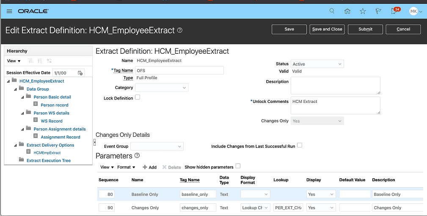This screenshot has height=216, width=427.
Task: Open the Person record link
Action: pos(55,105)
